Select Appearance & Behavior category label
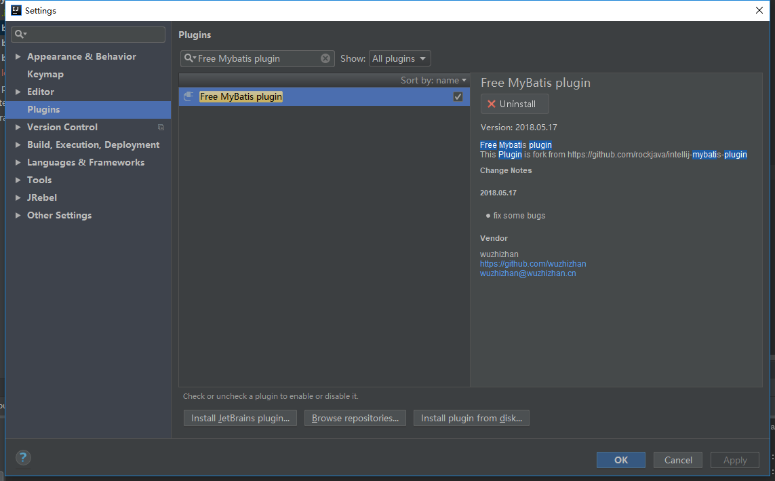 81,56
